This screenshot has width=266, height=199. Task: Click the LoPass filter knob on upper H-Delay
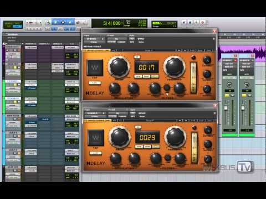point(179,88)
